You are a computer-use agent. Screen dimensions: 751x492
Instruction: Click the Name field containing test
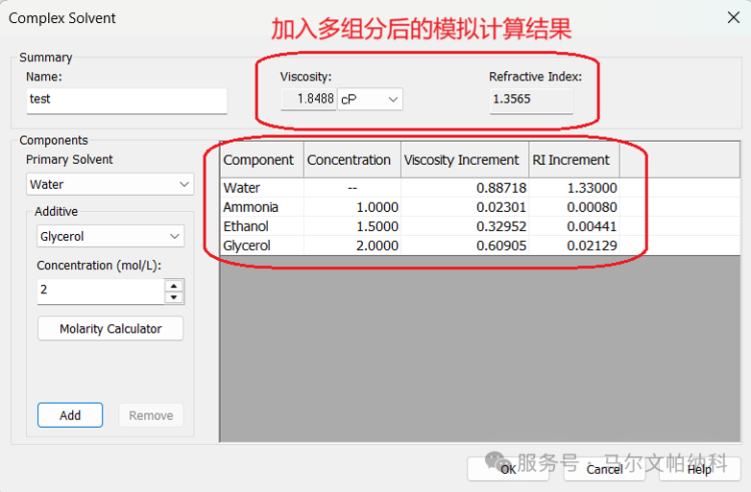(x=127, y=101)
